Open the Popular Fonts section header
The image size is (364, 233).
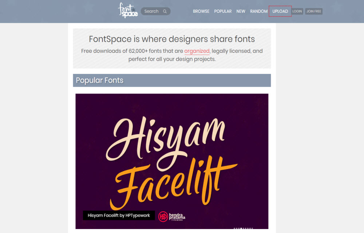172,80
